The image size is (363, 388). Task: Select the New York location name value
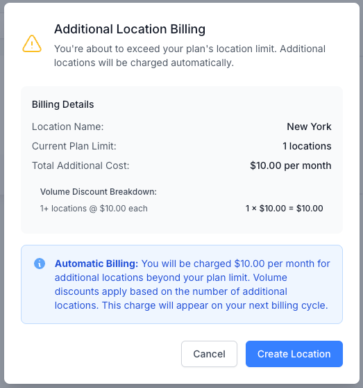pyautogui.click(x=309, y=127)
